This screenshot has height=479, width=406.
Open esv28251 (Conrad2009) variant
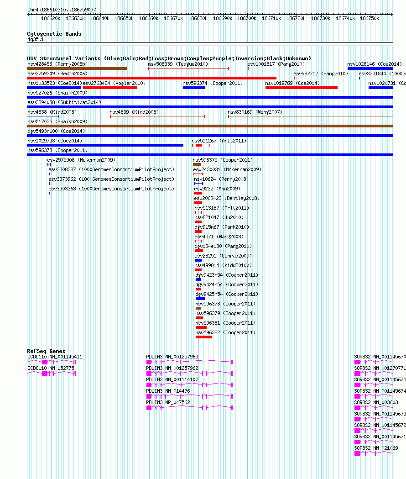point(223,256)
